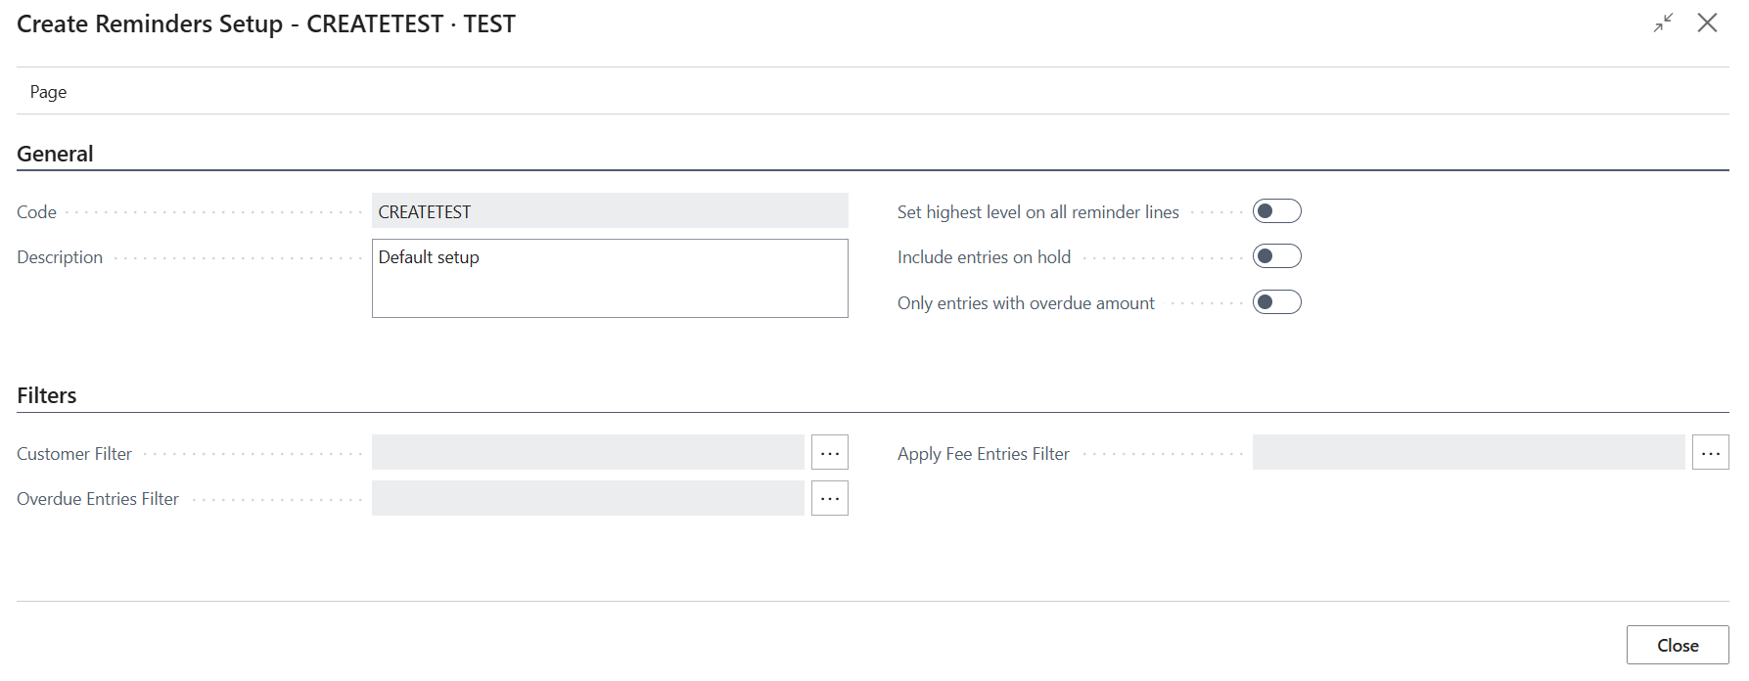1749x681 pixels.
Task: Turn on Only entries with overdue amount
Action: coord(1276,302)
